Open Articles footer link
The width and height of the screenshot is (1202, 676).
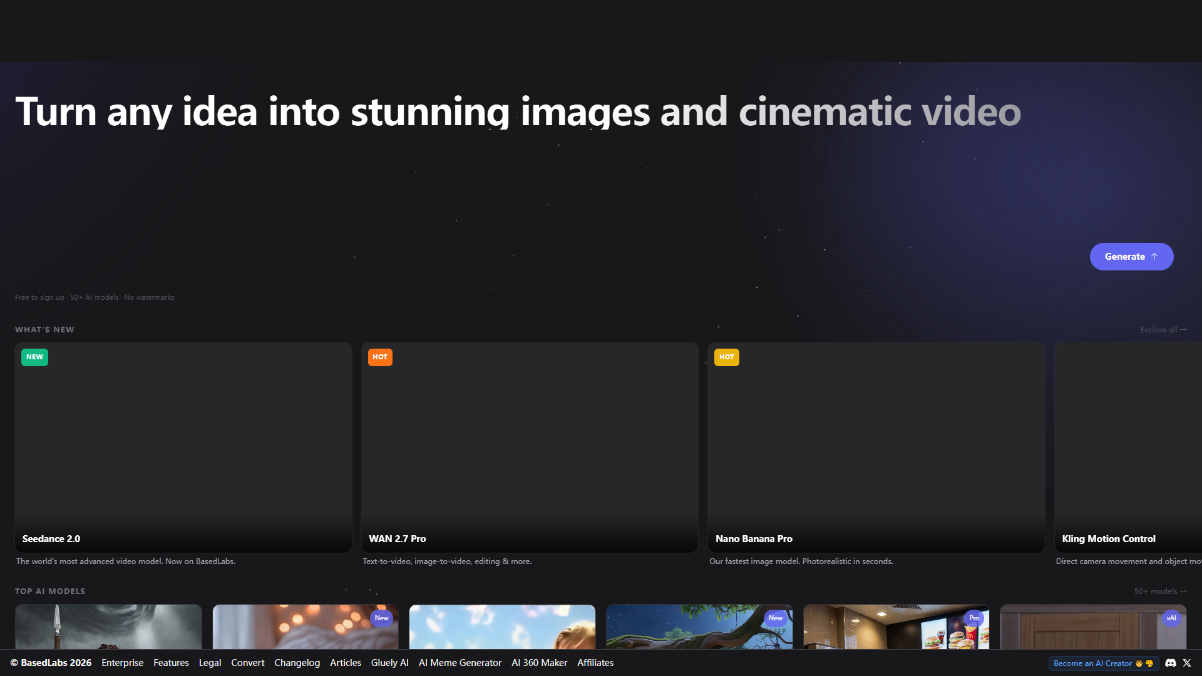(346, 663)
